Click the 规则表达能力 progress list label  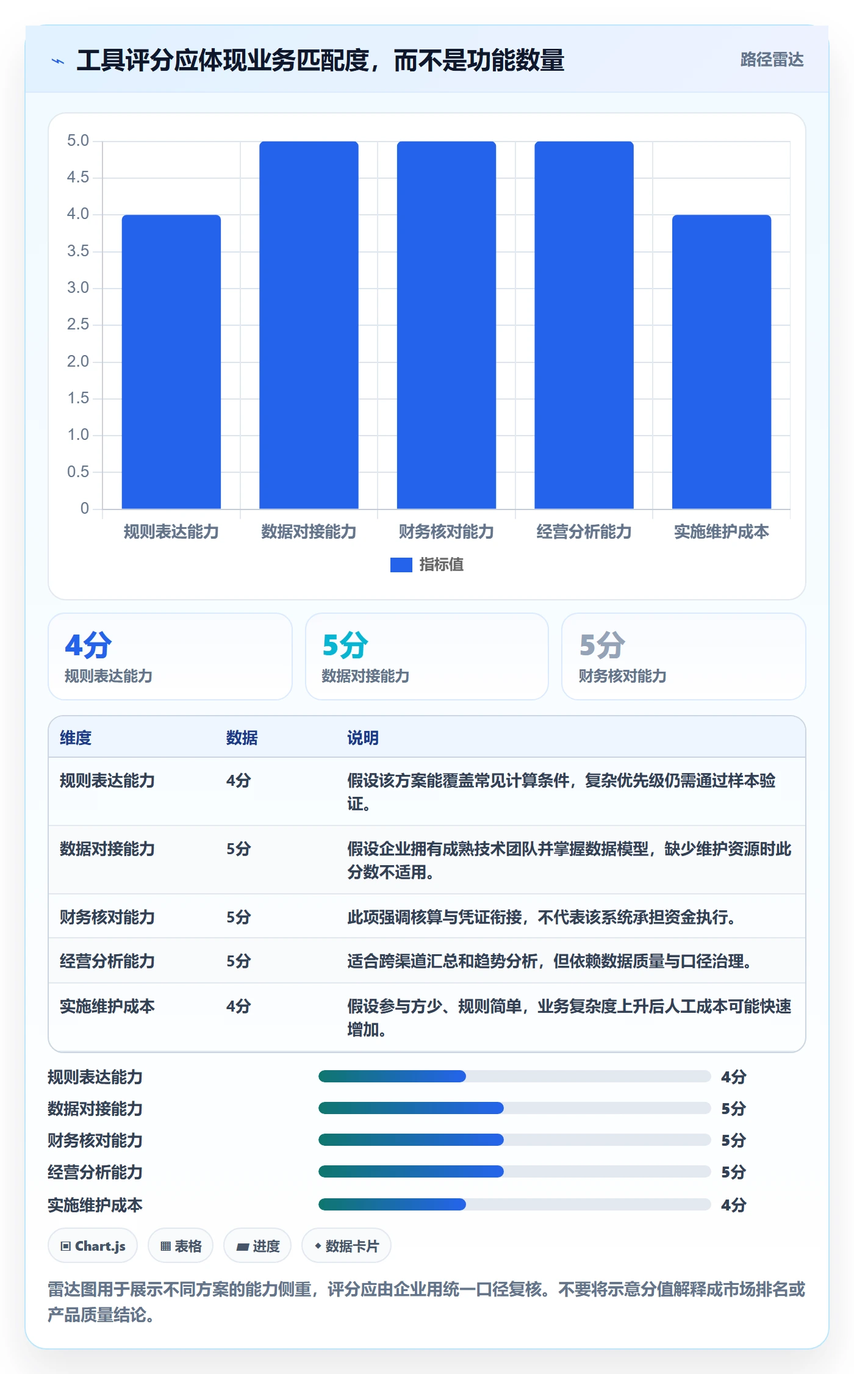(95, 1077)
